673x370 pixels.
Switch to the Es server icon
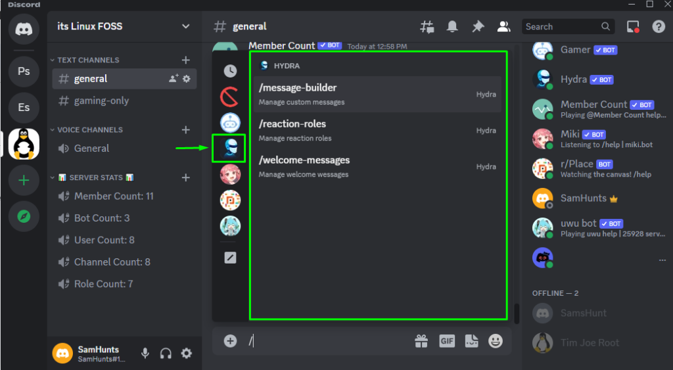(24, 107)
